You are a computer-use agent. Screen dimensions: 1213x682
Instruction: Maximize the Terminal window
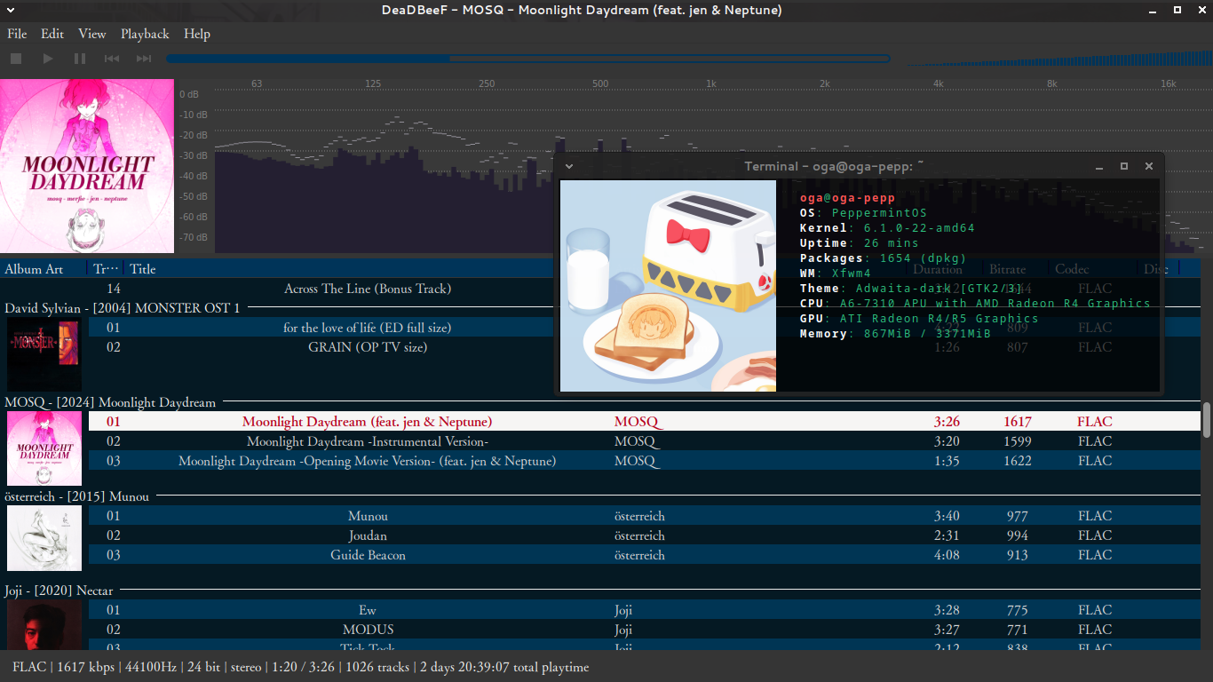[x=1124, y=166]
